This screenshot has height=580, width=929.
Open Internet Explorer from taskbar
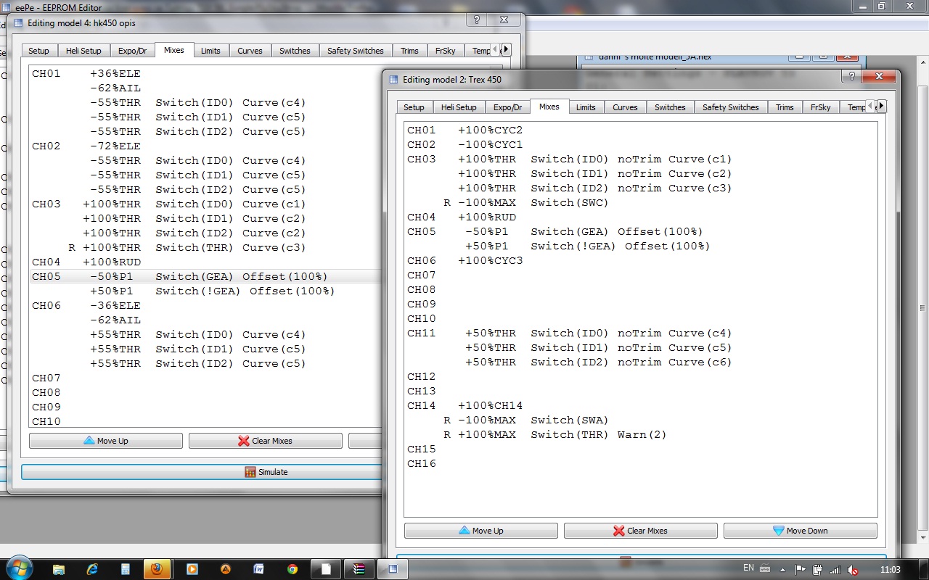pyautogui.click(x=92, y=569)
